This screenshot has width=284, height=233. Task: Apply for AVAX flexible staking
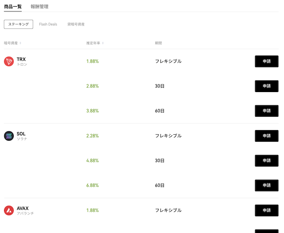click(266, 210)
